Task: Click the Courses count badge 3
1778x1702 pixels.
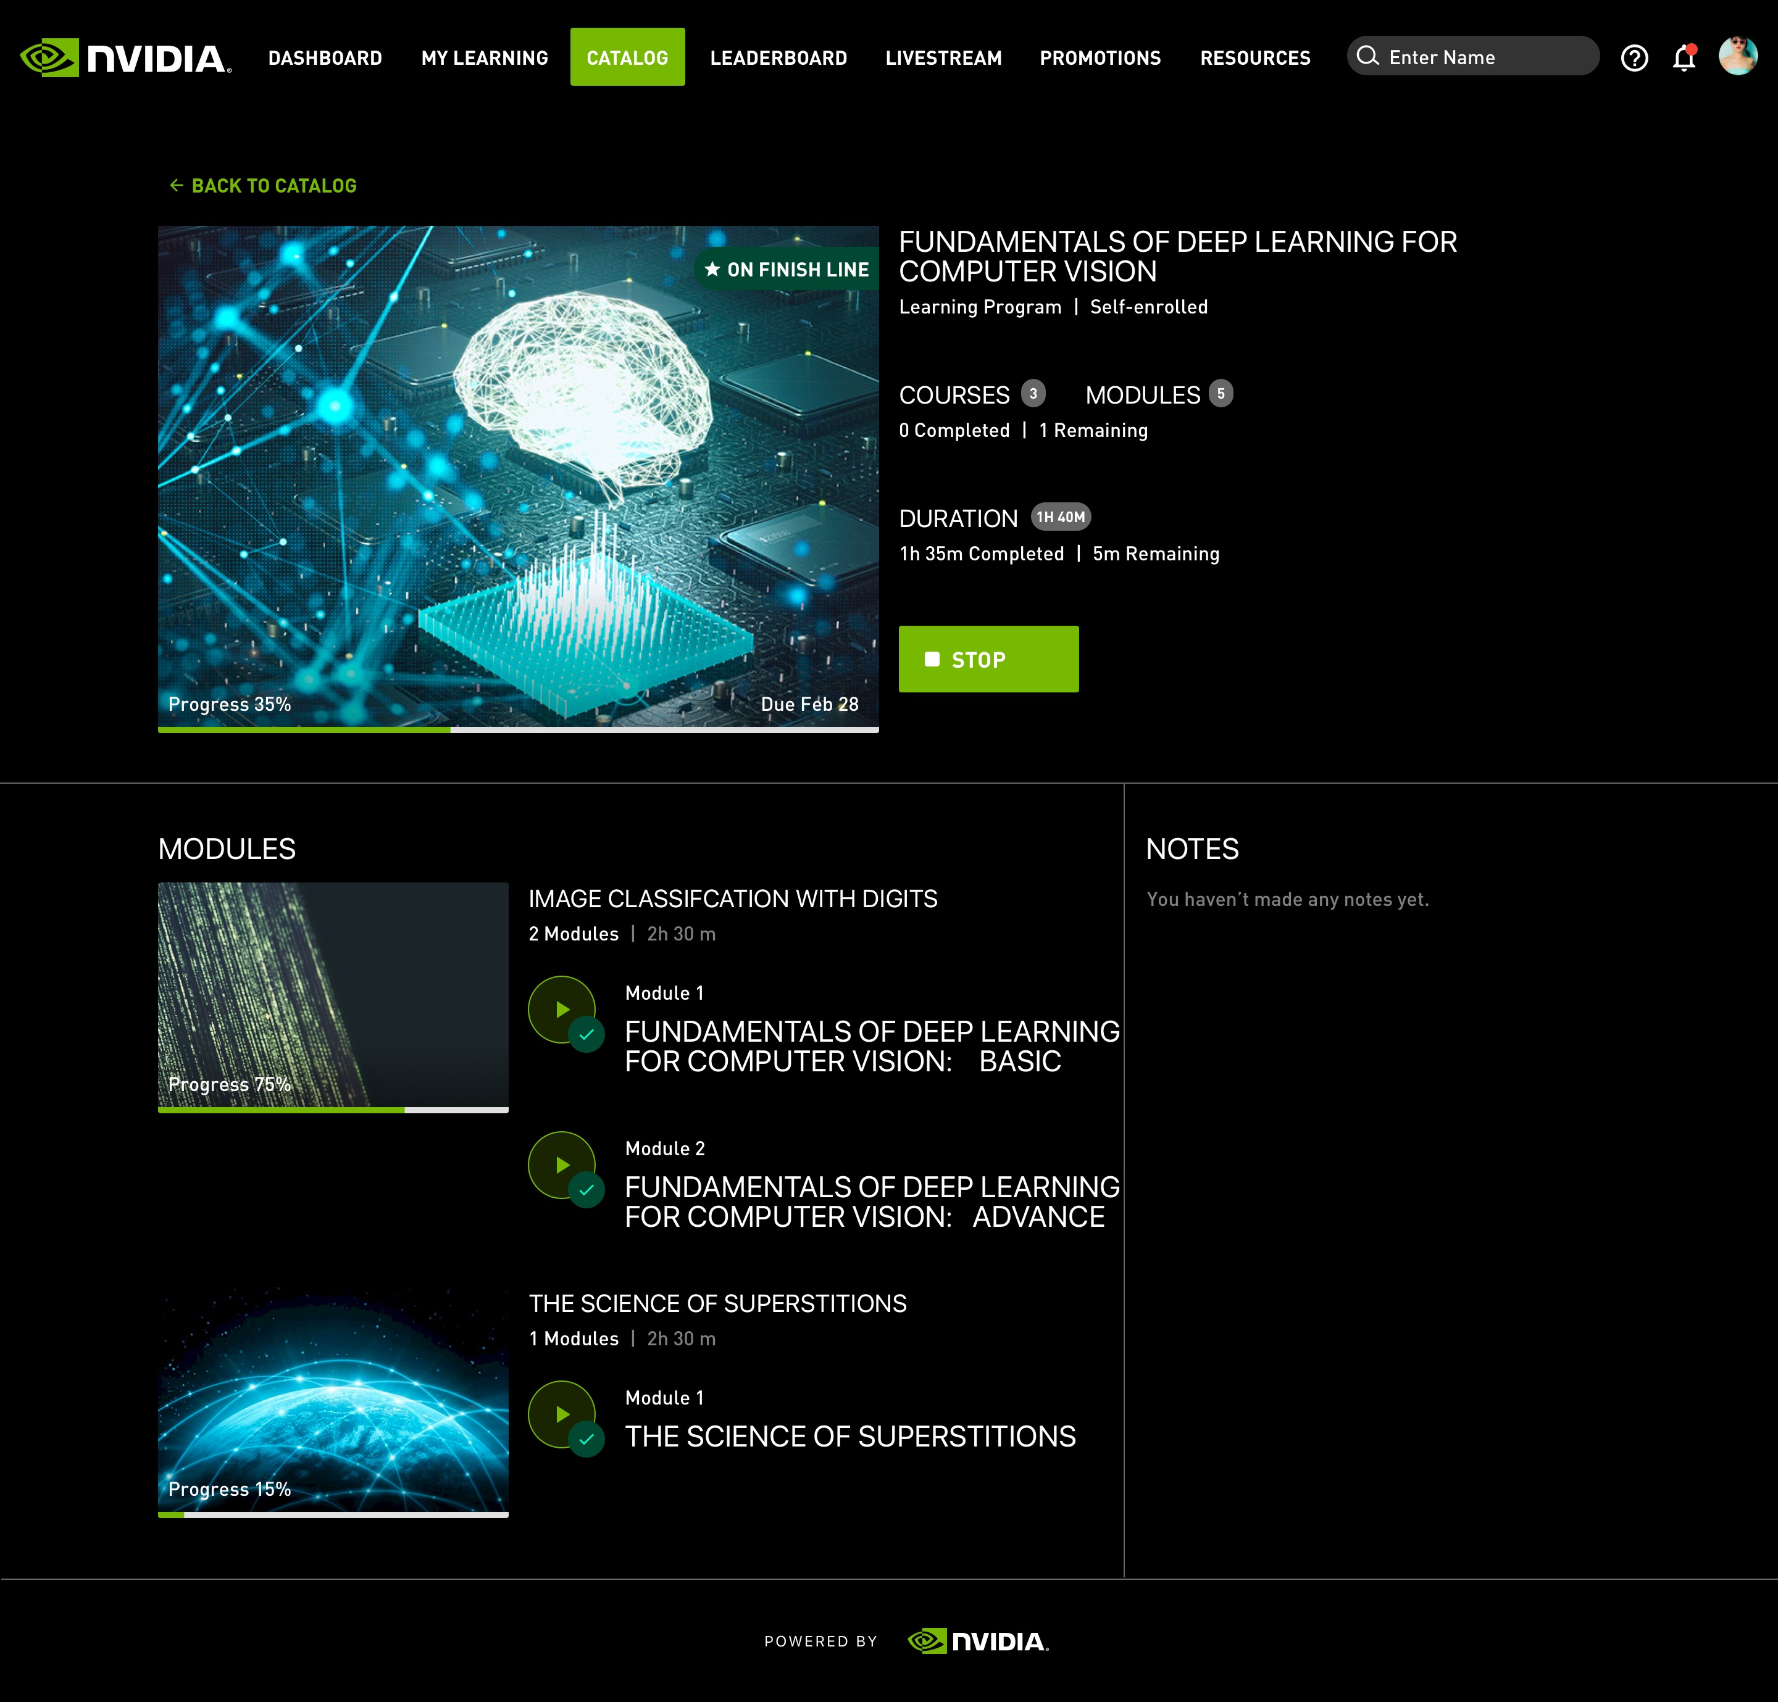Action: point(1033,394)
